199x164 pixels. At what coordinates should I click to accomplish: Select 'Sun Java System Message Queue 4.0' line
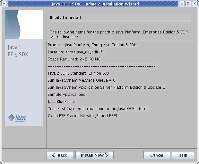click(x=82, y=80)
